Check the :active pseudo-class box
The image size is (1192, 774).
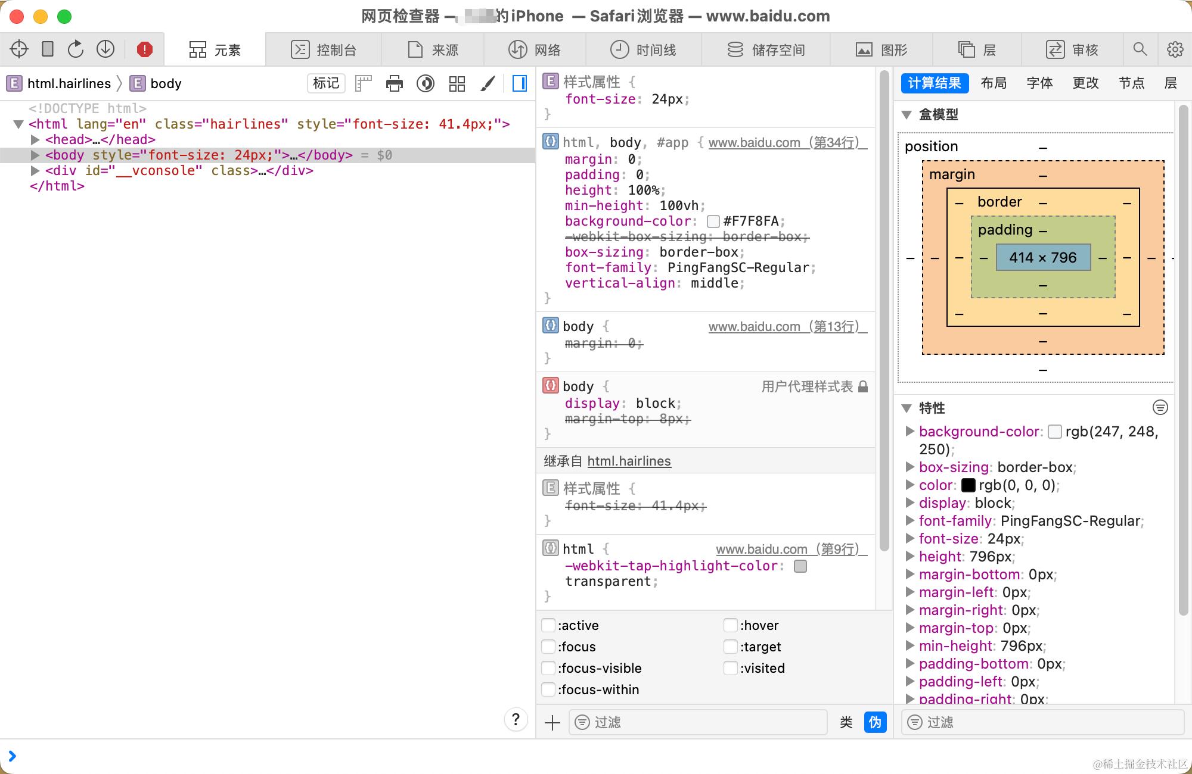pyautogui.click(x=548, y=625)
